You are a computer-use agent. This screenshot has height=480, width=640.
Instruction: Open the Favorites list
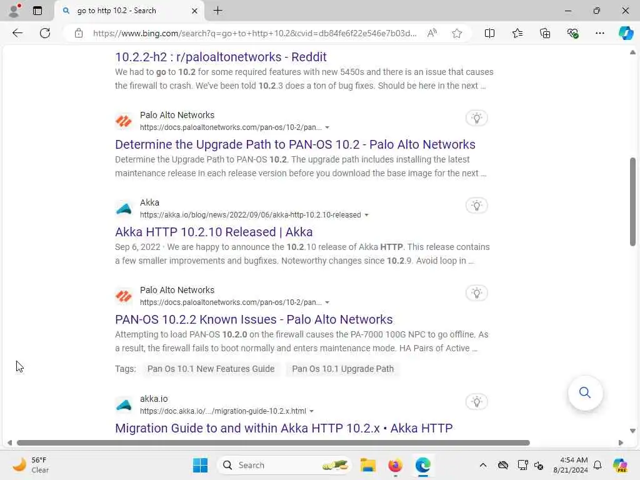517,33
